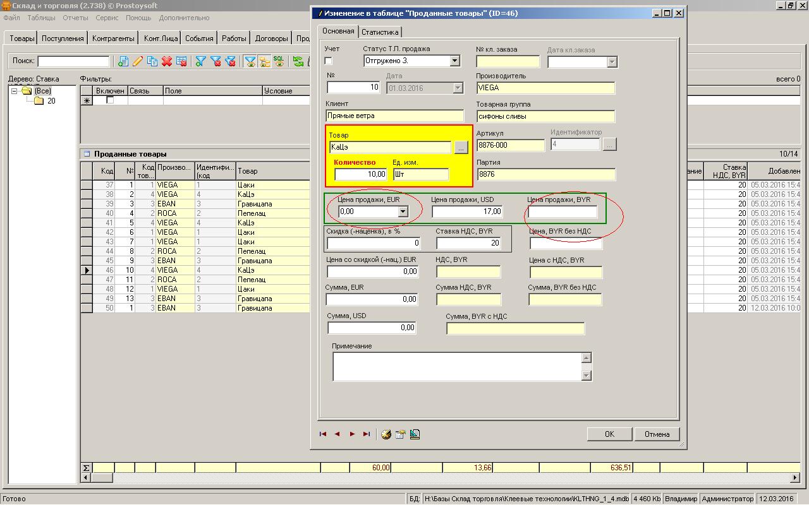This screenshot has width=809, height=505.
Task: Click the browse button next to Идентификатор
Action: [x=609, y=145]
